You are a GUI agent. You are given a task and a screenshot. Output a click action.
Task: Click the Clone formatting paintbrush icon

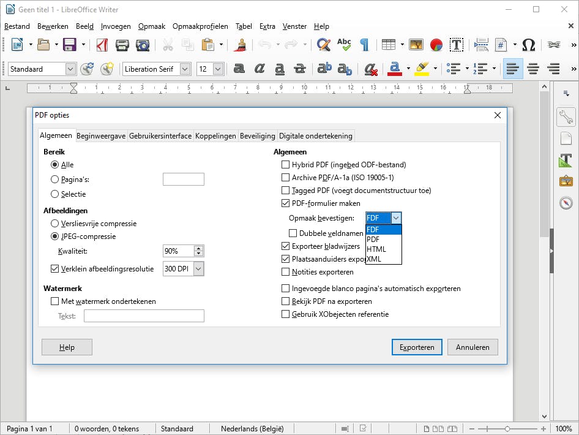pyautogui.click(x=241, y=45)
